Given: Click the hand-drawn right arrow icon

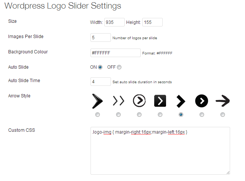Looking at the screenshot, I should click(x=223, y=101).
